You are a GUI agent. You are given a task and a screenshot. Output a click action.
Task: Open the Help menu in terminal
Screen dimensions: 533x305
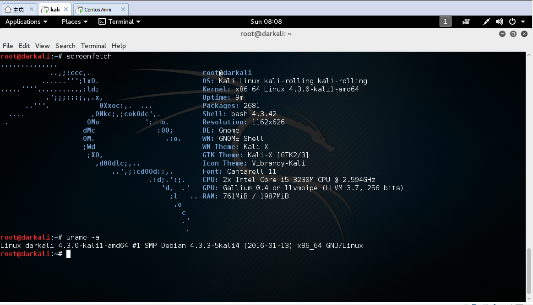pyautogui.click(x=119, y=46)
